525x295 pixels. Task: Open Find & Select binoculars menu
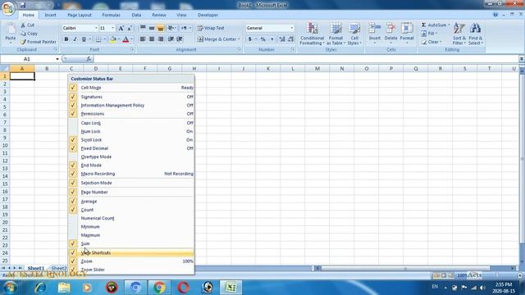(x=476, y=34)
